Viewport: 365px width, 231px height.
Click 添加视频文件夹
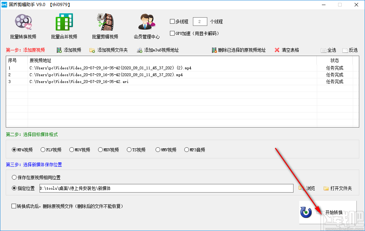(x=109, y=50)
